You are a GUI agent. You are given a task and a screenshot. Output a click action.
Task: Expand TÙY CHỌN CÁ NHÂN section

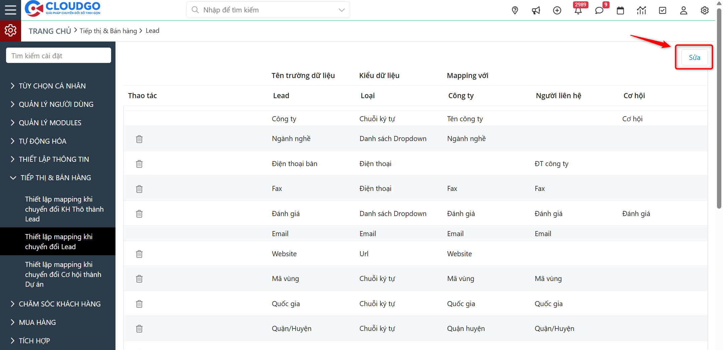pos(52,86)
